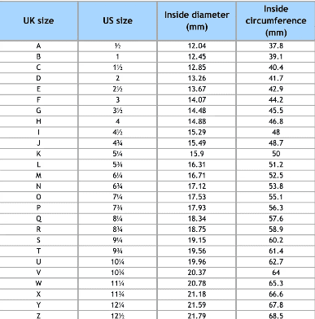
Task: Click UK size W cell
Action: coord(38,283)
